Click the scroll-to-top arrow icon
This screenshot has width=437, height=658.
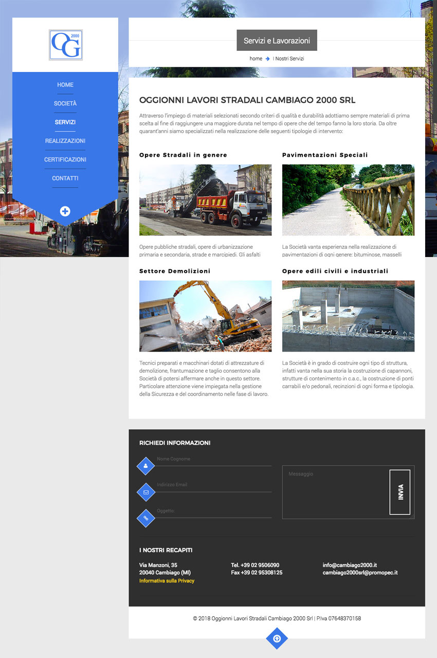277,638
